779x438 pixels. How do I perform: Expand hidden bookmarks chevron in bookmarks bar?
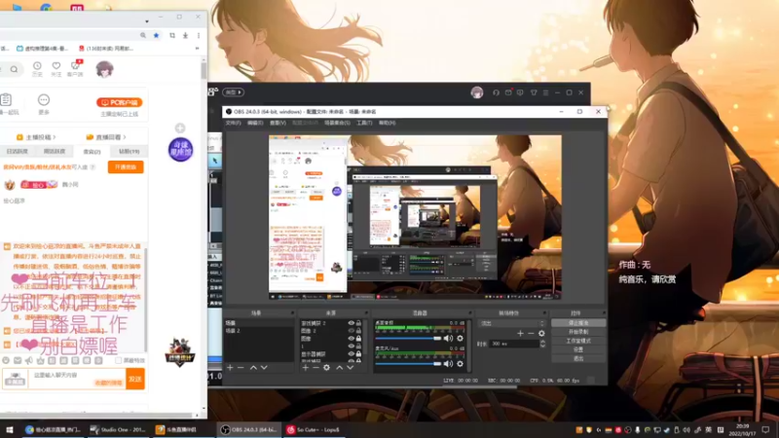point(198,49)
